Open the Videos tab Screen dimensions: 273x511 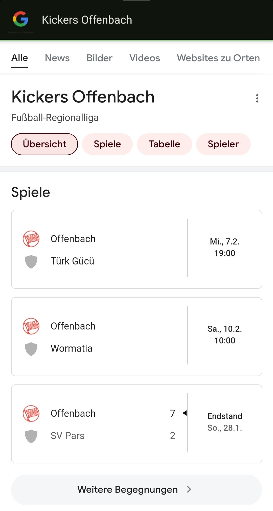click(x=145, y=58)
